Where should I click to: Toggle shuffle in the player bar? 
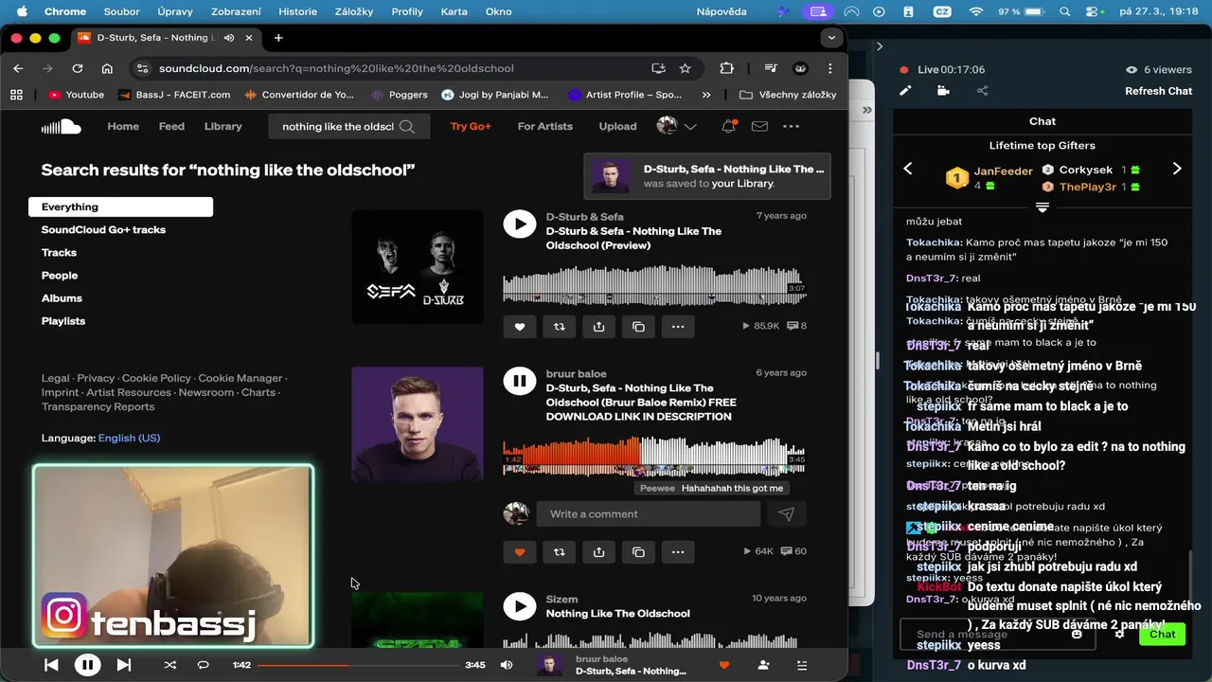click(x=169, y=665)
